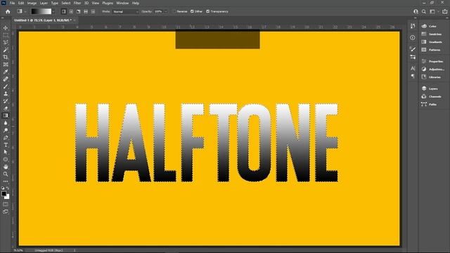This screenshot has height=253, width=450.
Task: Choose the Linear Gradient style button
Action: pyautogui.click(x=64, y=11)
